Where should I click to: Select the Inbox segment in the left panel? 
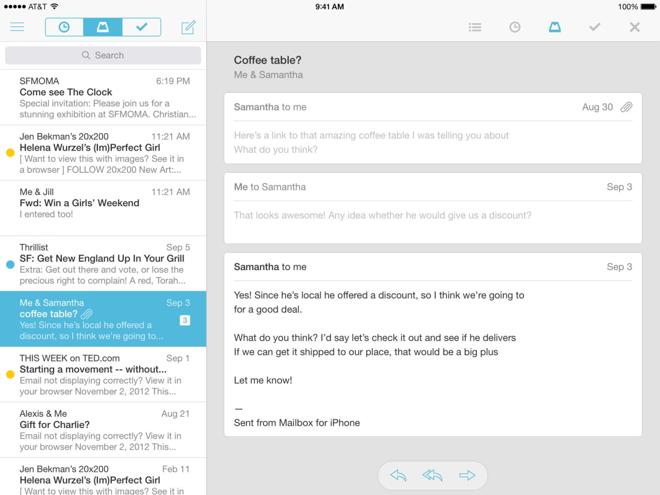pos(103,27)
